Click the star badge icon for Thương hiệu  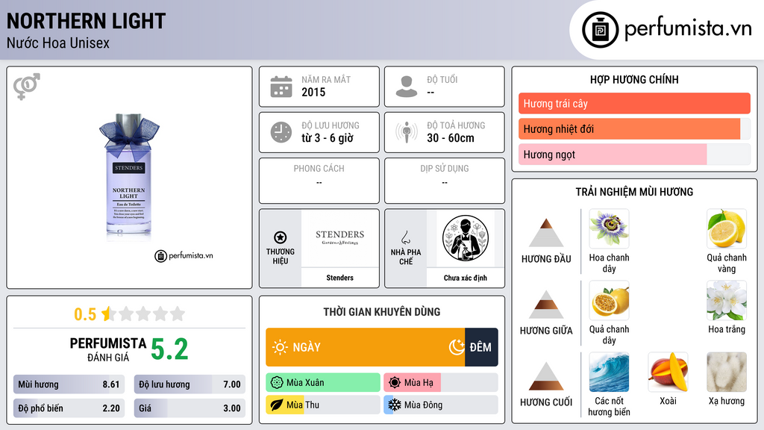[x=281, y=237]
